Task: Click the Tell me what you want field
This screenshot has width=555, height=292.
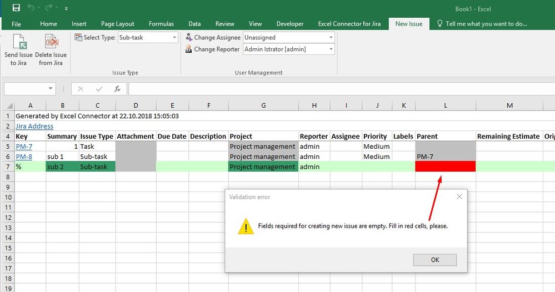Action: pyautogui.click(x=486, y=24)
